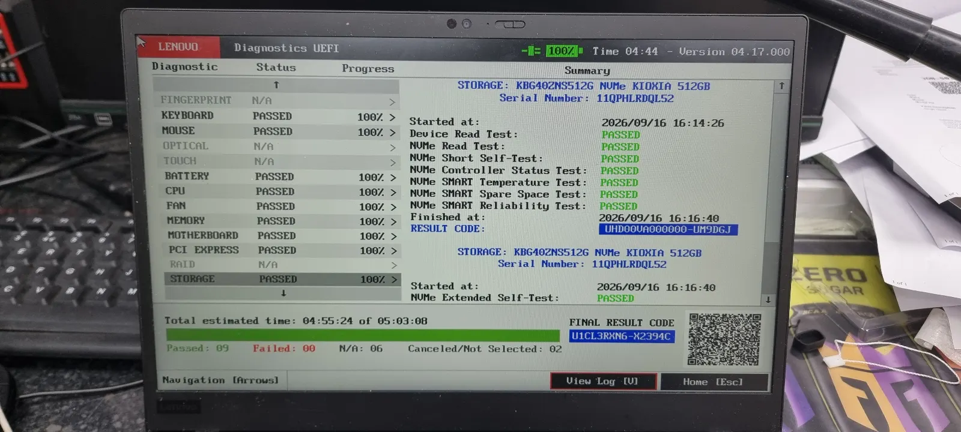Image resolution: width=961 pixels, height=432 pixels.
Task: Click the battery charge indicator icon
Action: click(552, 51)
